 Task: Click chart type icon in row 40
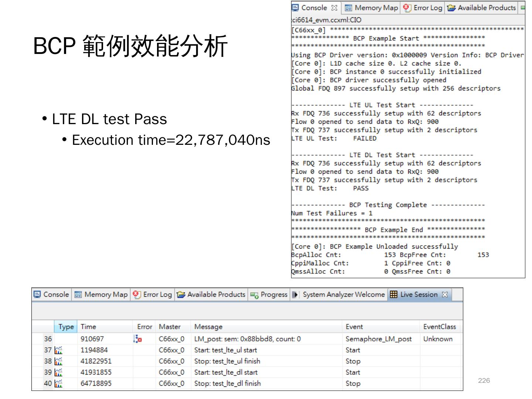(58, 383)
